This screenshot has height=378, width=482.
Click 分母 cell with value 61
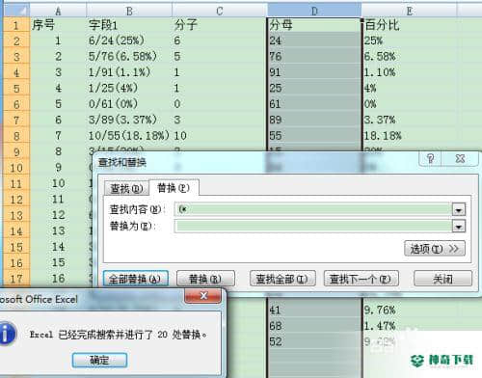point(314,104)
